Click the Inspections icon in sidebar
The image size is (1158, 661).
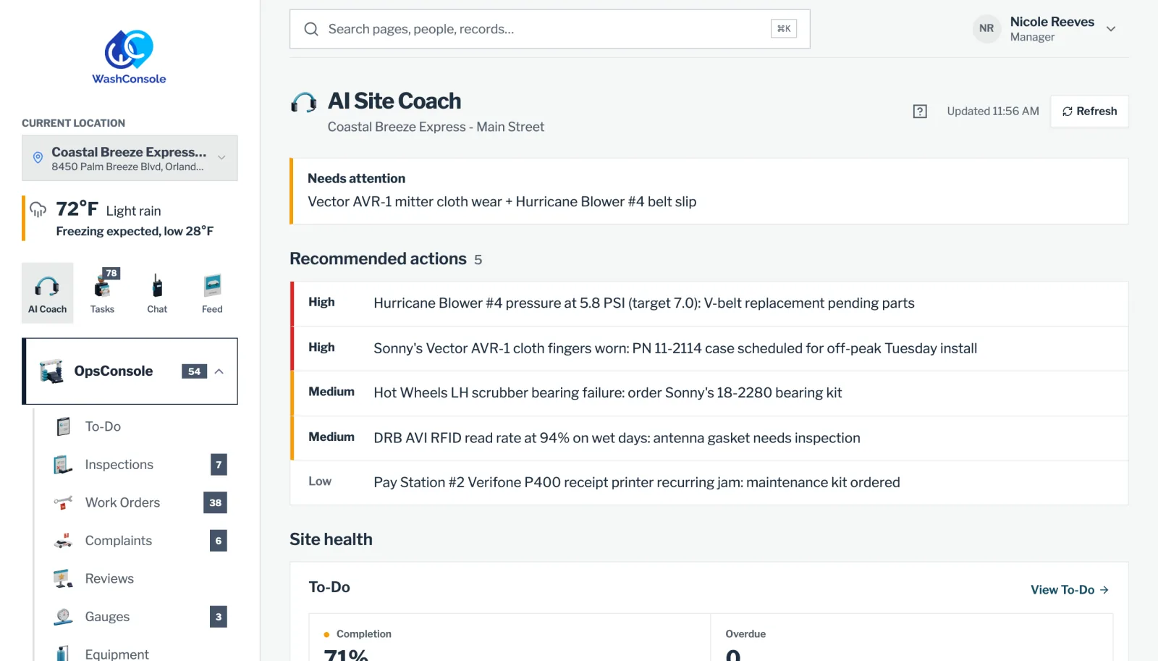tap(64, 465)
